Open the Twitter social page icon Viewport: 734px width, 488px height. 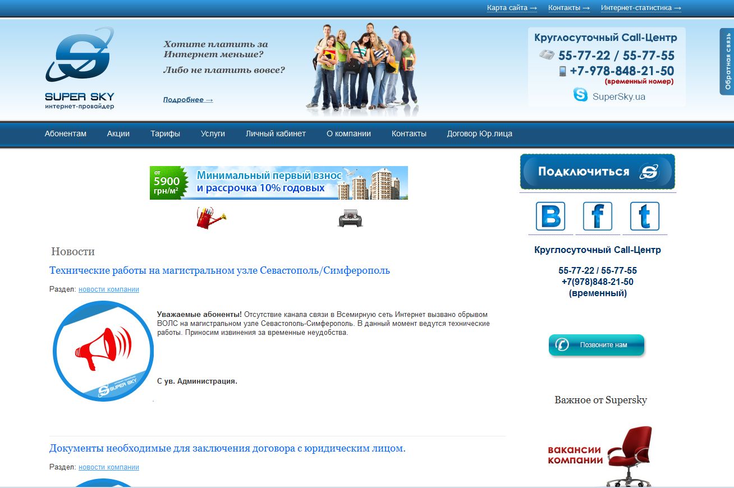[645, 216]
